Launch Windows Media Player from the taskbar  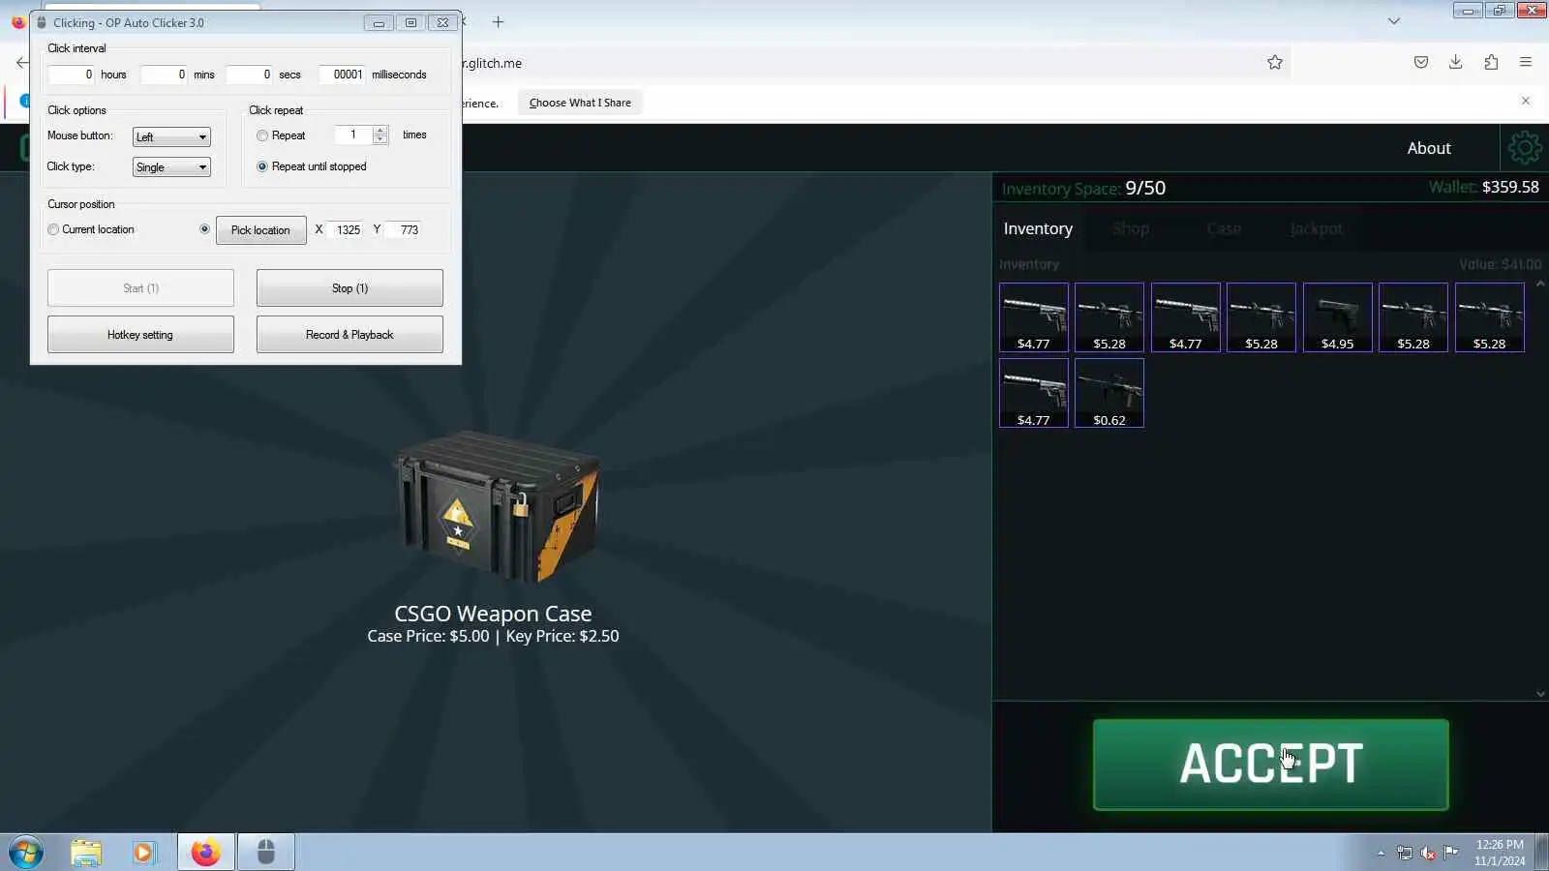point(144,853)
